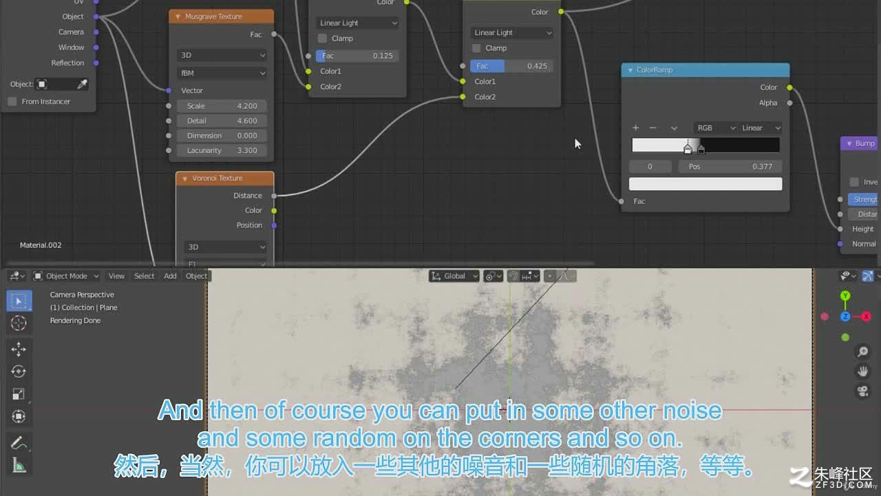Screen dimensions: 881x496
Task: Select the Measure tool
Action: click(x=19, y=466)
